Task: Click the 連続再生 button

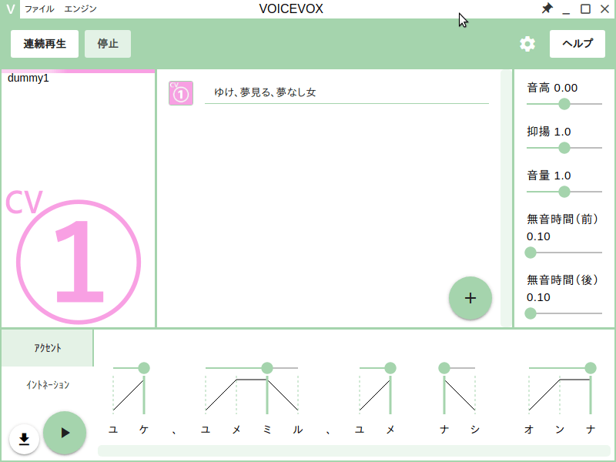Action: point(45,44)
